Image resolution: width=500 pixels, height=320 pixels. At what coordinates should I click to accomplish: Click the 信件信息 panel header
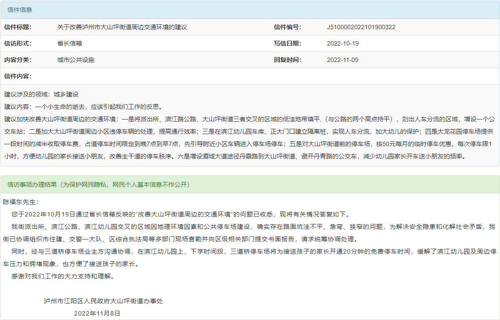(x=20, y=10)
